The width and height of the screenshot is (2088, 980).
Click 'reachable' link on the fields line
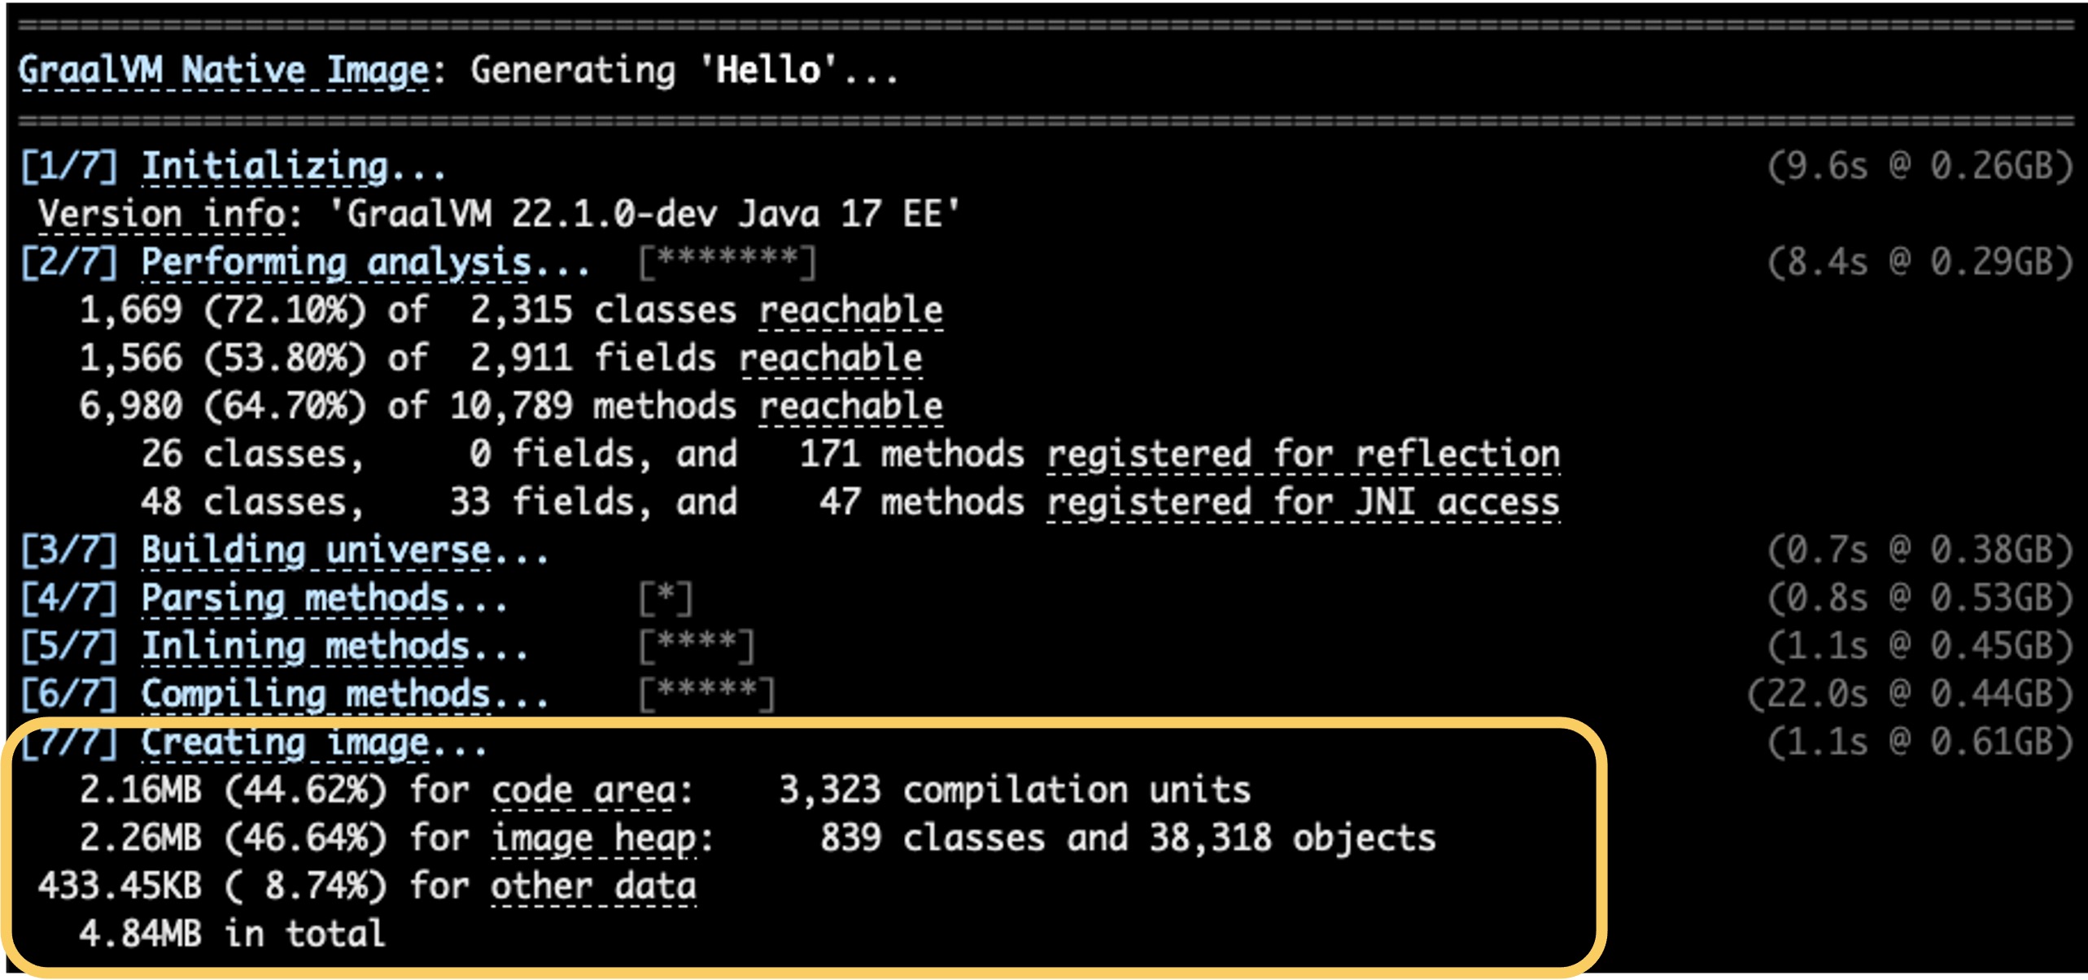click(830, 359)
